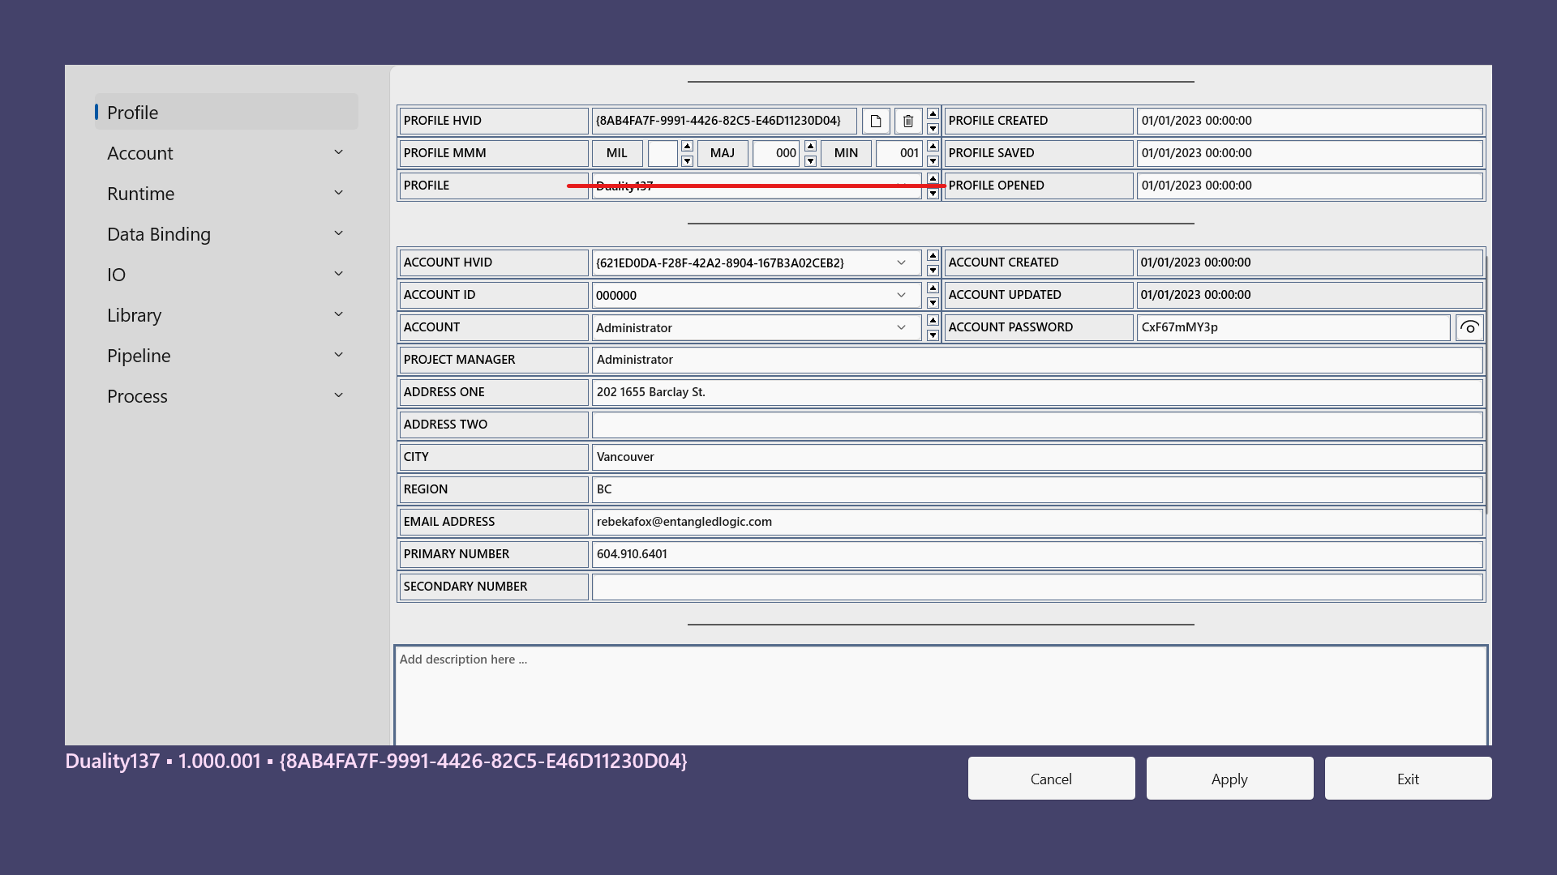
Task: Click up arrow in PROFILE HVID row spinner
Action: click(933, 113)
